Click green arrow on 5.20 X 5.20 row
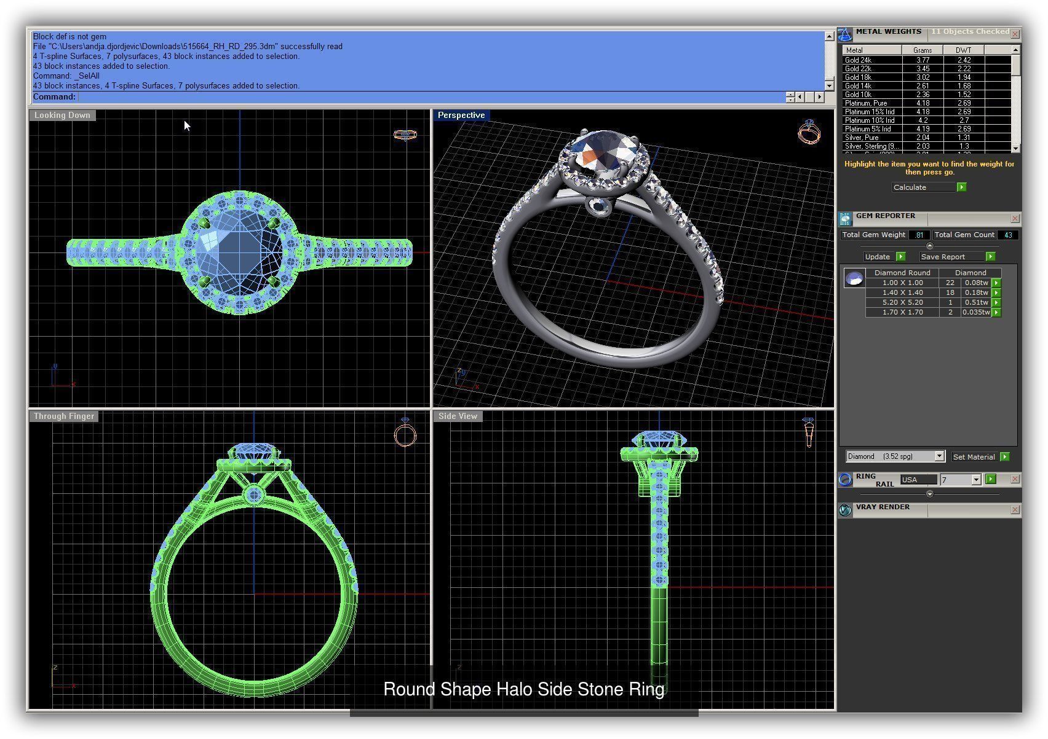The image size is (1048, 739). tap(996, 303)
